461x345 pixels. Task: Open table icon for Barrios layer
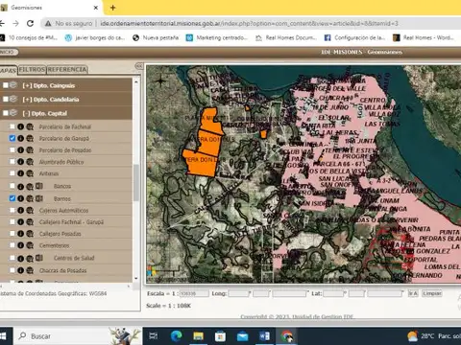pyautogui.click(x=39, y=198)
